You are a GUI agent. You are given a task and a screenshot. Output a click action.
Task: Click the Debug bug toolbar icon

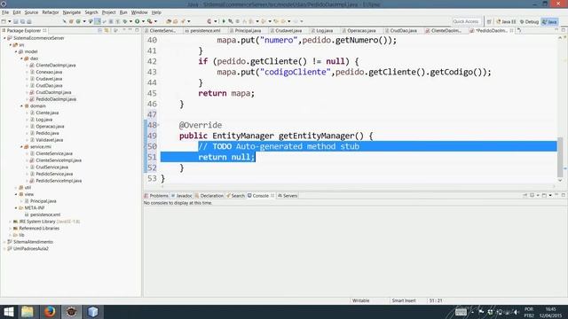click(x=125, y=21)
